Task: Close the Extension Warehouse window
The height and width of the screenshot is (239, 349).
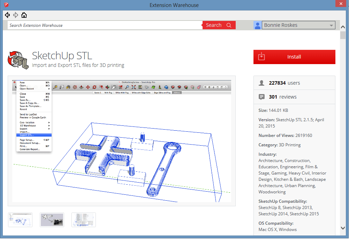Action: click(341, 4)
